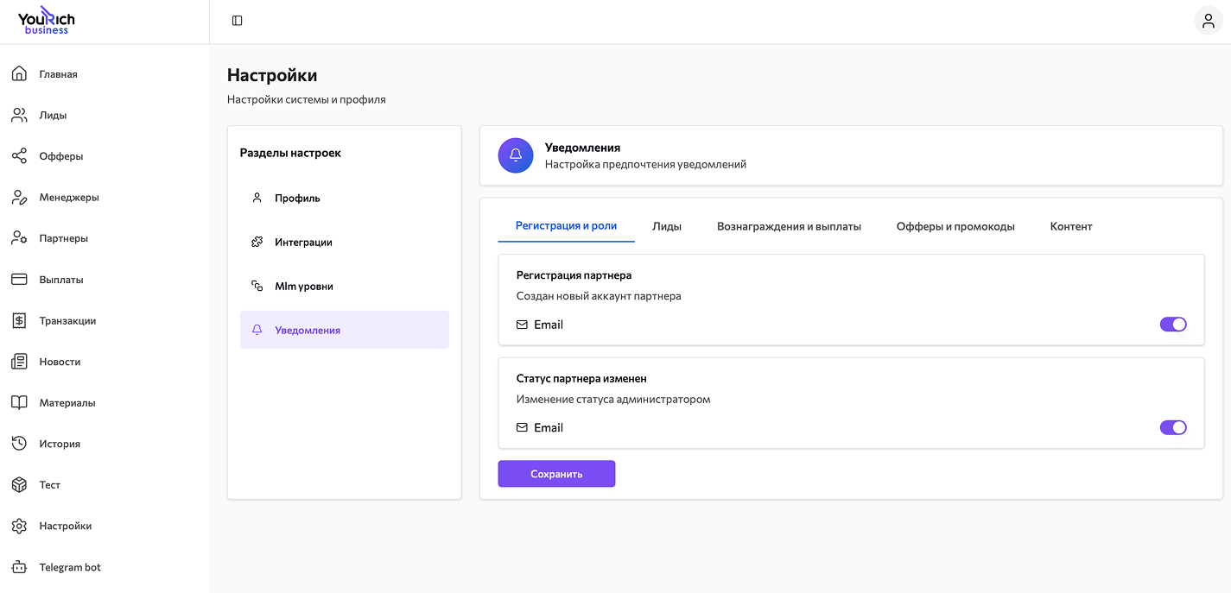1231x593 pixels.
Task: Open the Главная home icon in sidebar
Action: (x=19, y=73)
